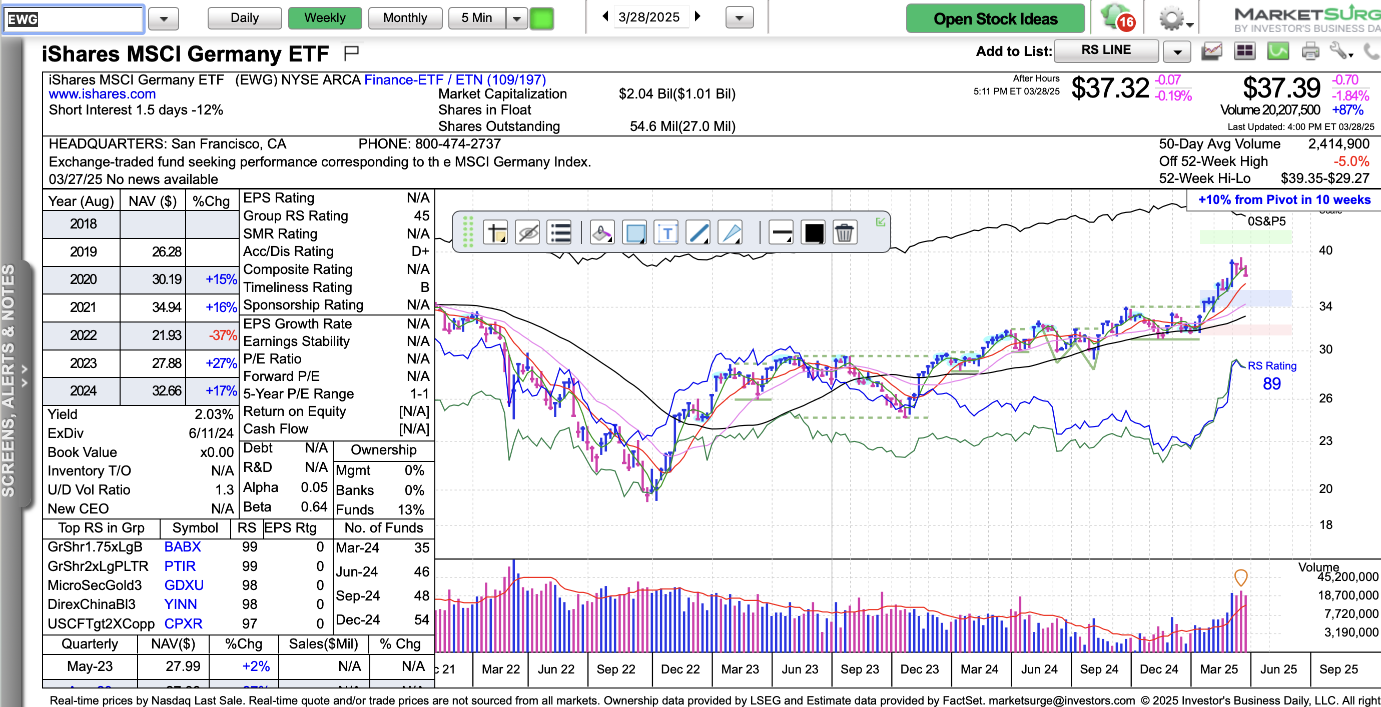Open the www.ishares.com link

point(102,94)
